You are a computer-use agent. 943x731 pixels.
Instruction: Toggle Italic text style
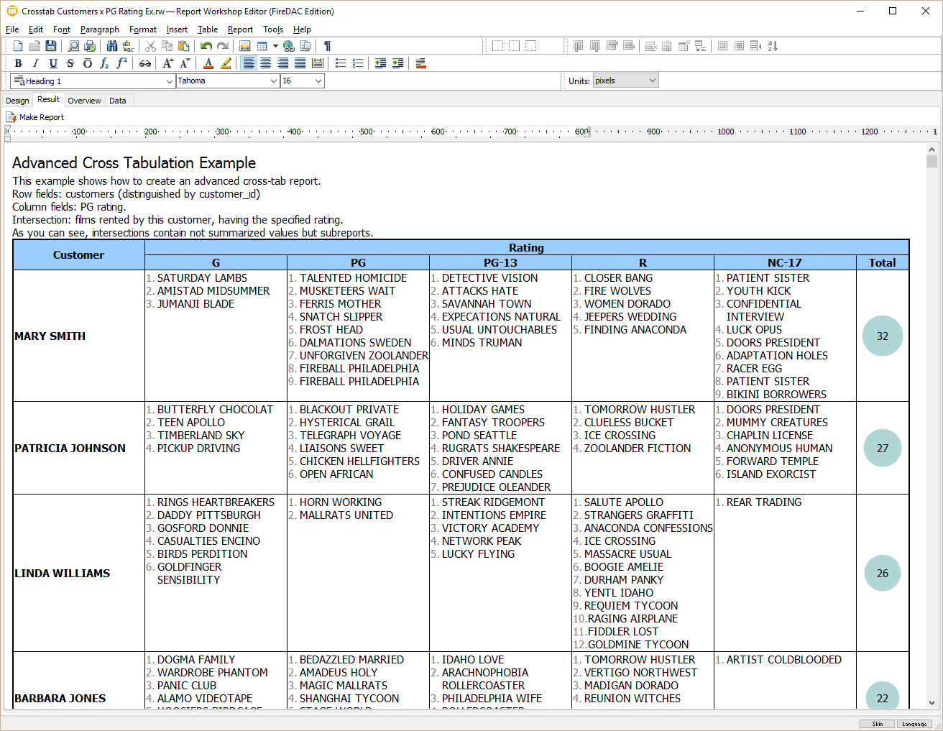[35, 63]
